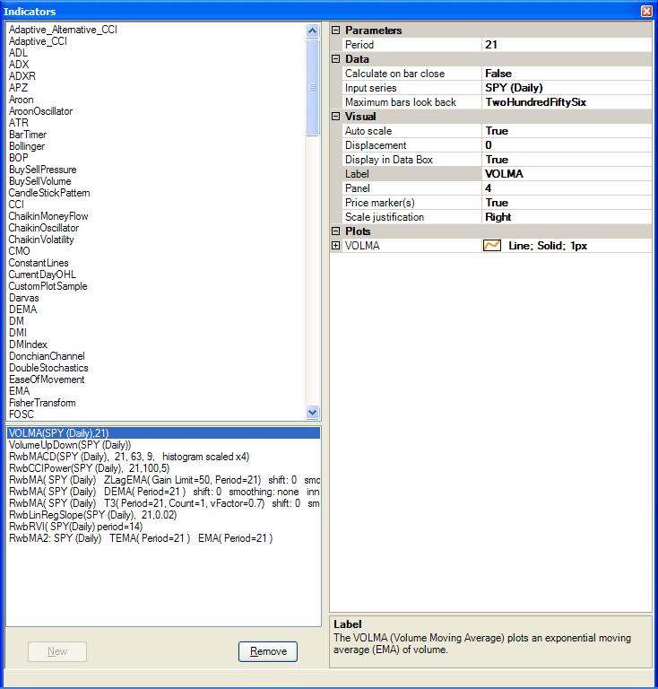The image size is (658, 689).
Task: Select the DoubleStochastics indicator
Action: [48, 368]
